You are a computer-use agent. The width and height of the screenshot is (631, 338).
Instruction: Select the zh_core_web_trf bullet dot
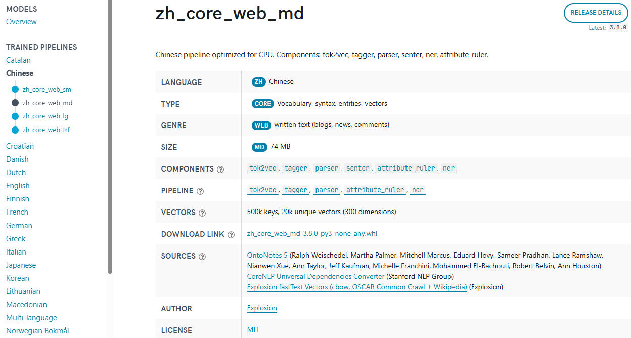(x=15, y=130)
